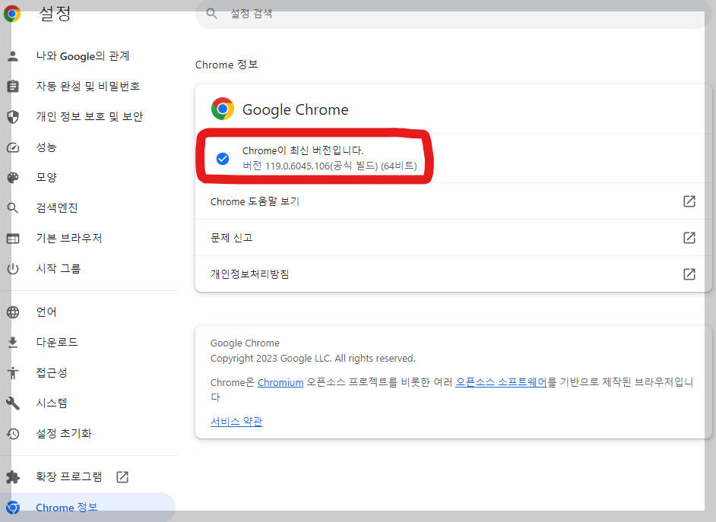
Task: Click the globe icon for 언어
Action: click(13, 312)
